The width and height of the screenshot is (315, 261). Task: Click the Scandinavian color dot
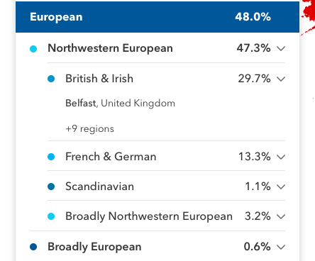coord(51,187)
